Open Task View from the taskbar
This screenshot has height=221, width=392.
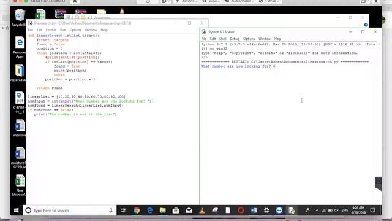[123, 211]
